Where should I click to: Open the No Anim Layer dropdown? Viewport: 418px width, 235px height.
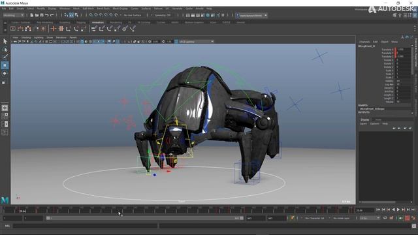[342, 218]
